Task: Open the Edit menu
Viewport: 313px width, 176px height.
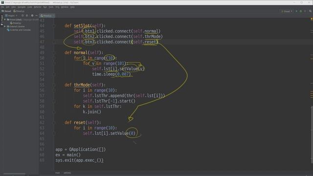Action: coord(8,7)
